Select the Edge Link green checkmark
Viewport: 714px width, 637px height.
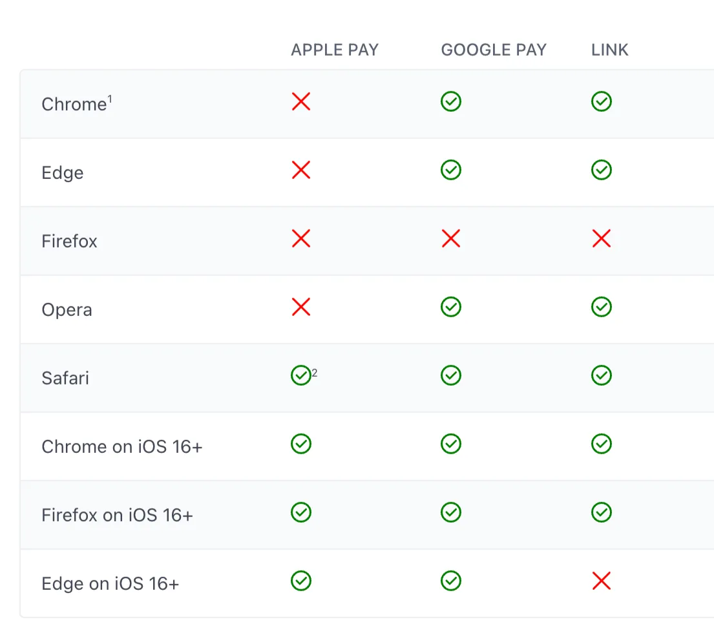(x=601, y=170)
